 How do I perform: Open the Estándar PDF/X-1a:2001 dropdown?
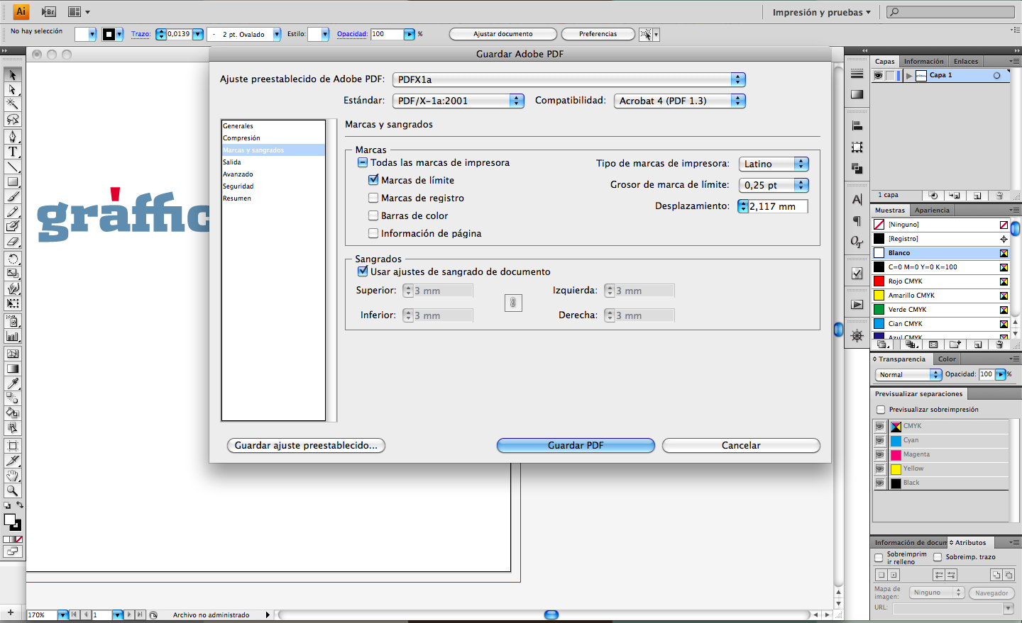coord(458,101)
